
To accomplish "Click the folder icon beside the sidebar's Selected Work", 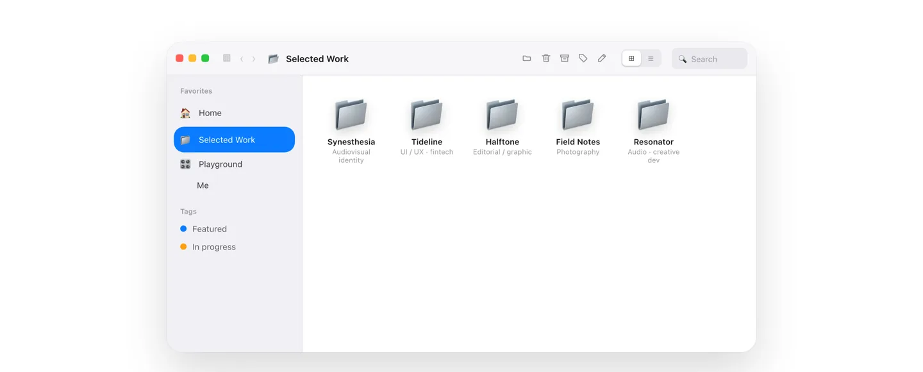I will click(x=185, y=140).
